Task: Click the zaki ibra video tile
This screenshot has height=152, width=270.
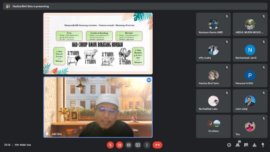Action: click(98, 107)
